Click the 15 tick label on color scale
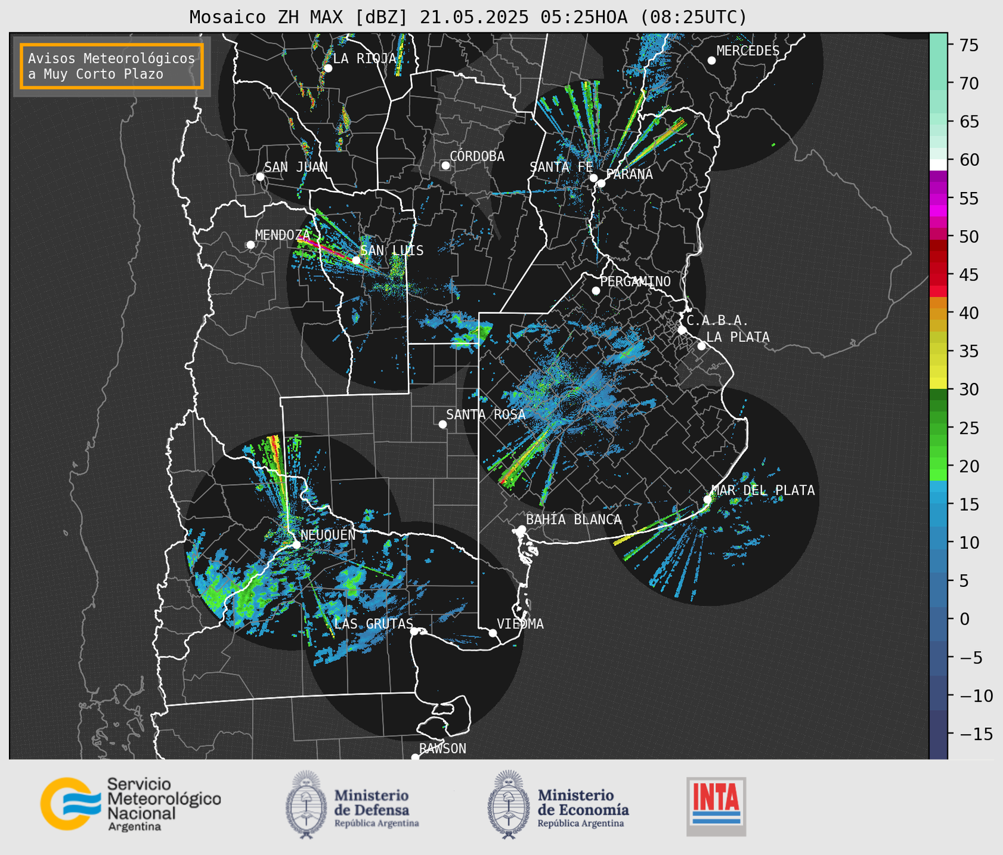1003x855 pixels. 968,504
